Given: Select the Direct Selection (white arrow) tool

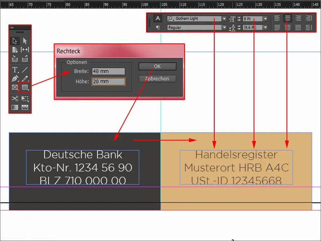Looking at the screenshot, I should coord(25,41).
